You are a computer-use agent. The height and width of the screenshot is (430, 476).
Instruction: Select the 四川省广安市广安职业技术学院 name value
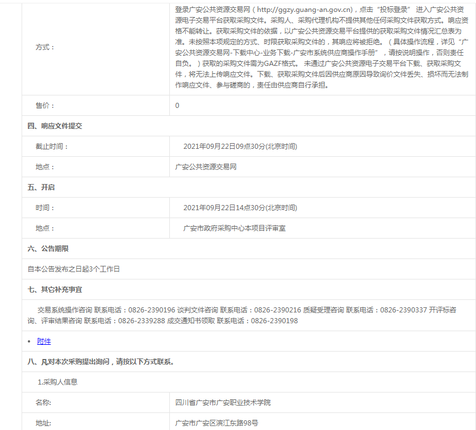[223, 403]
